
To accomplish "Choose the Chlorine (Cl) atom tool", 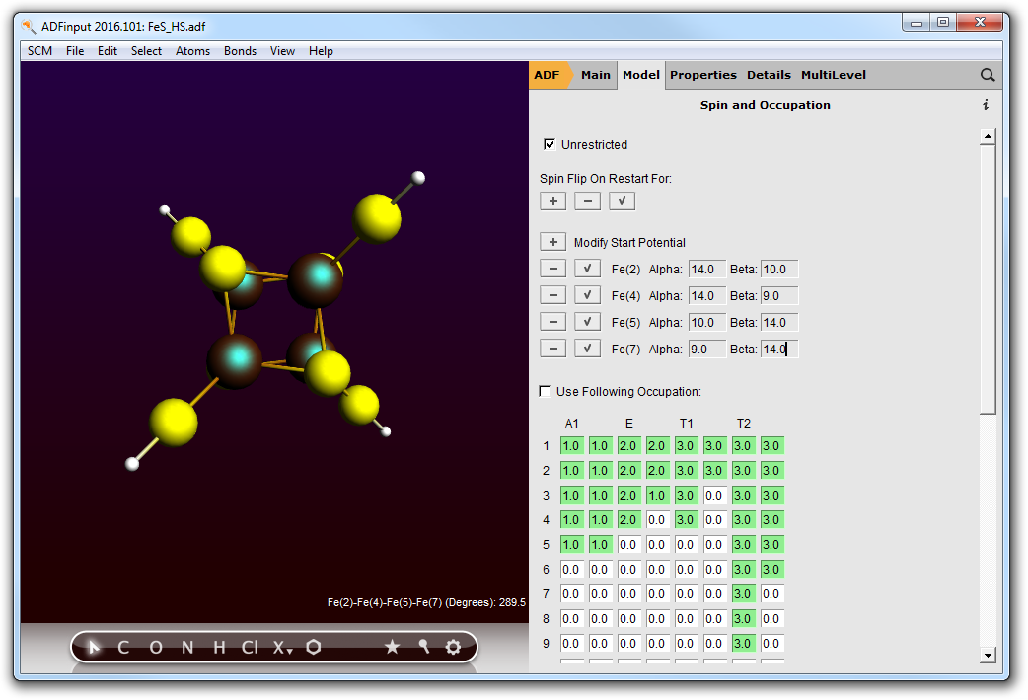I will pyautogui.click(x=250, y=648).
